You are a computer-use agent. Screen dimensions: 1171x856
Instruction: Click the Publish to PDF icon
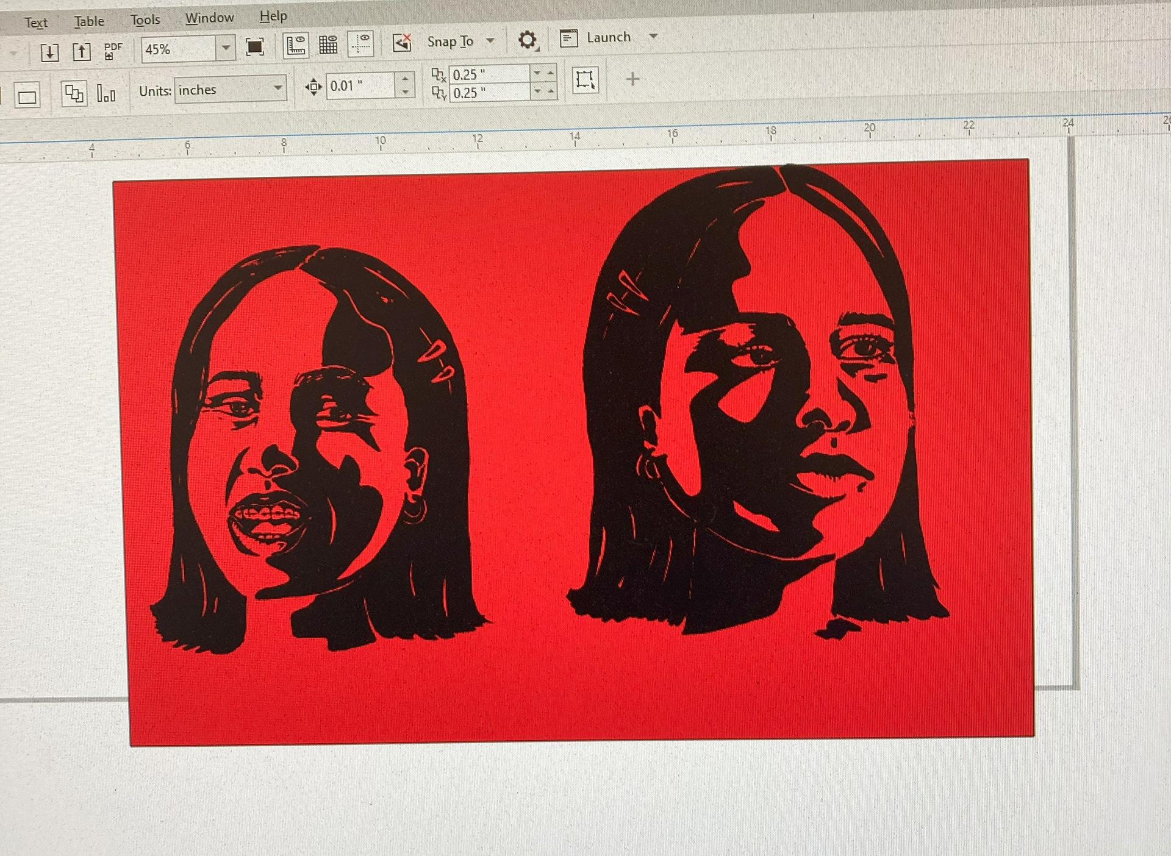click(x=113, y=51)
